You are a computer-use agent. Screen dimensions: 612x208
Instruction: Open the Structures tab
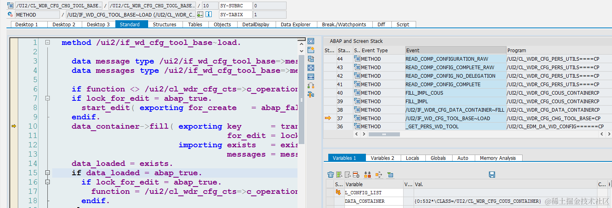point(165,25)
